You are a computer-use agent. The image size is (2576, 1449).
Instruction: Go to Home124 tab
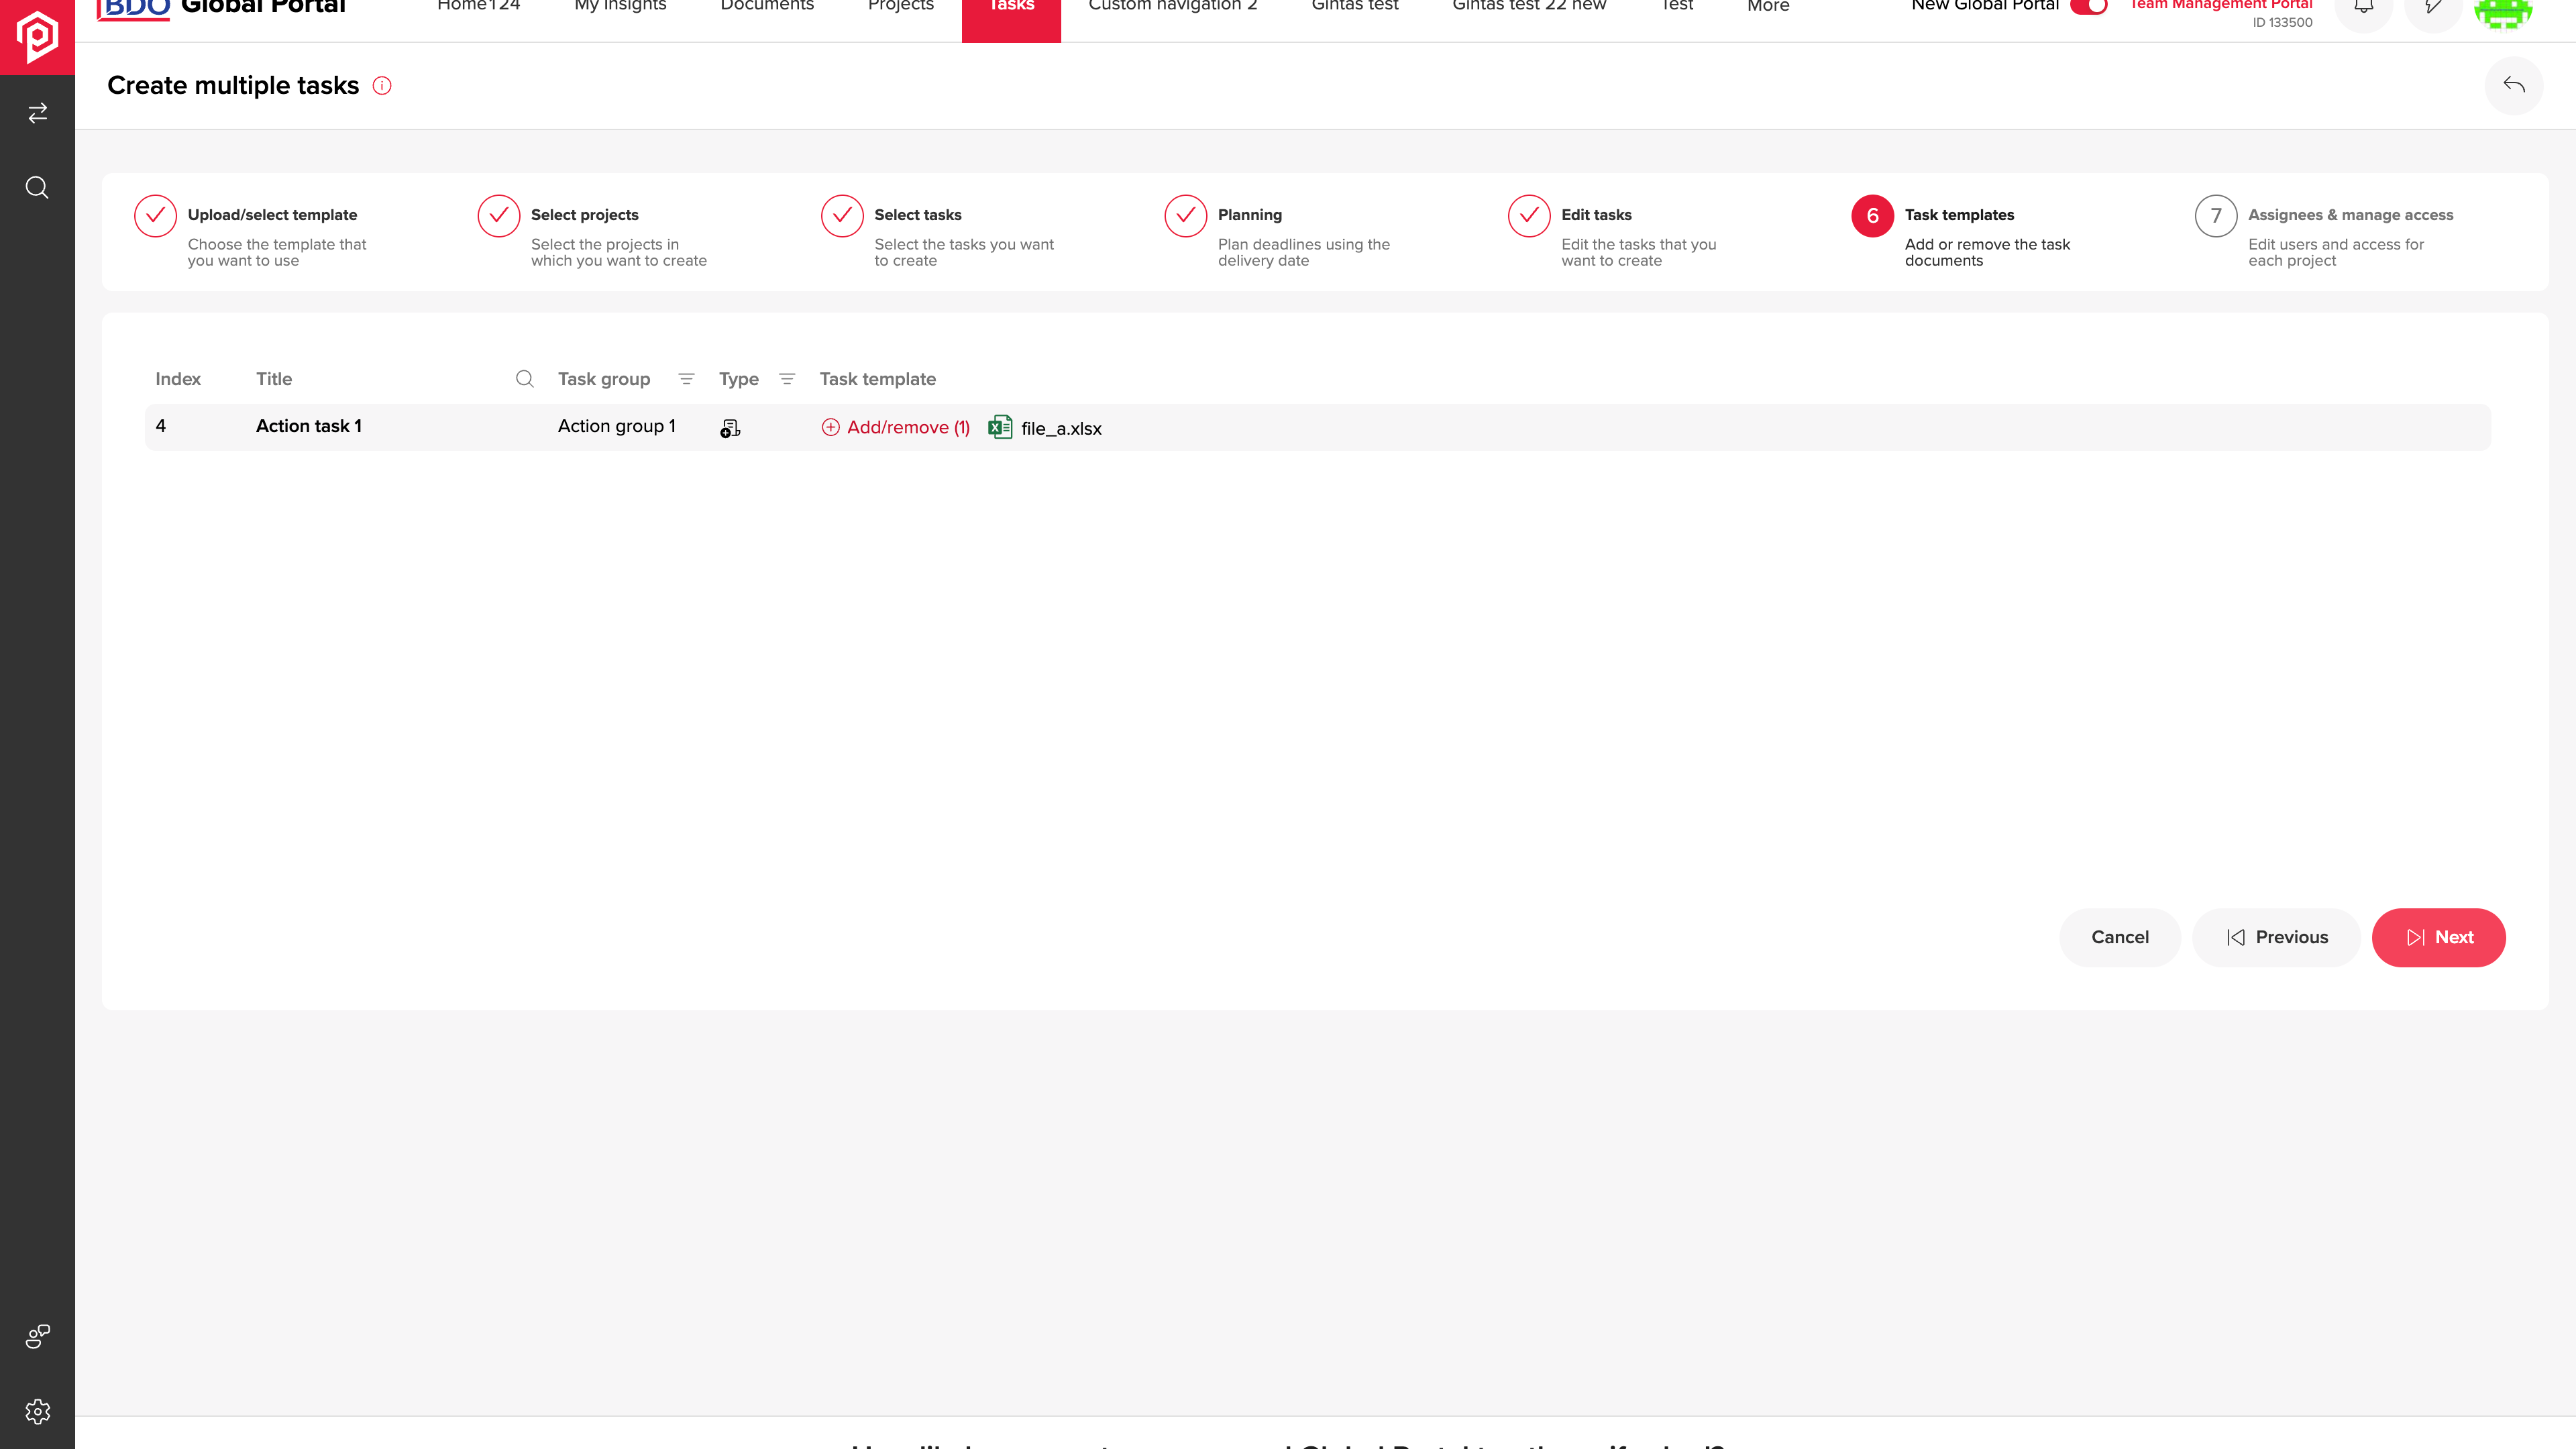point(479,6)
